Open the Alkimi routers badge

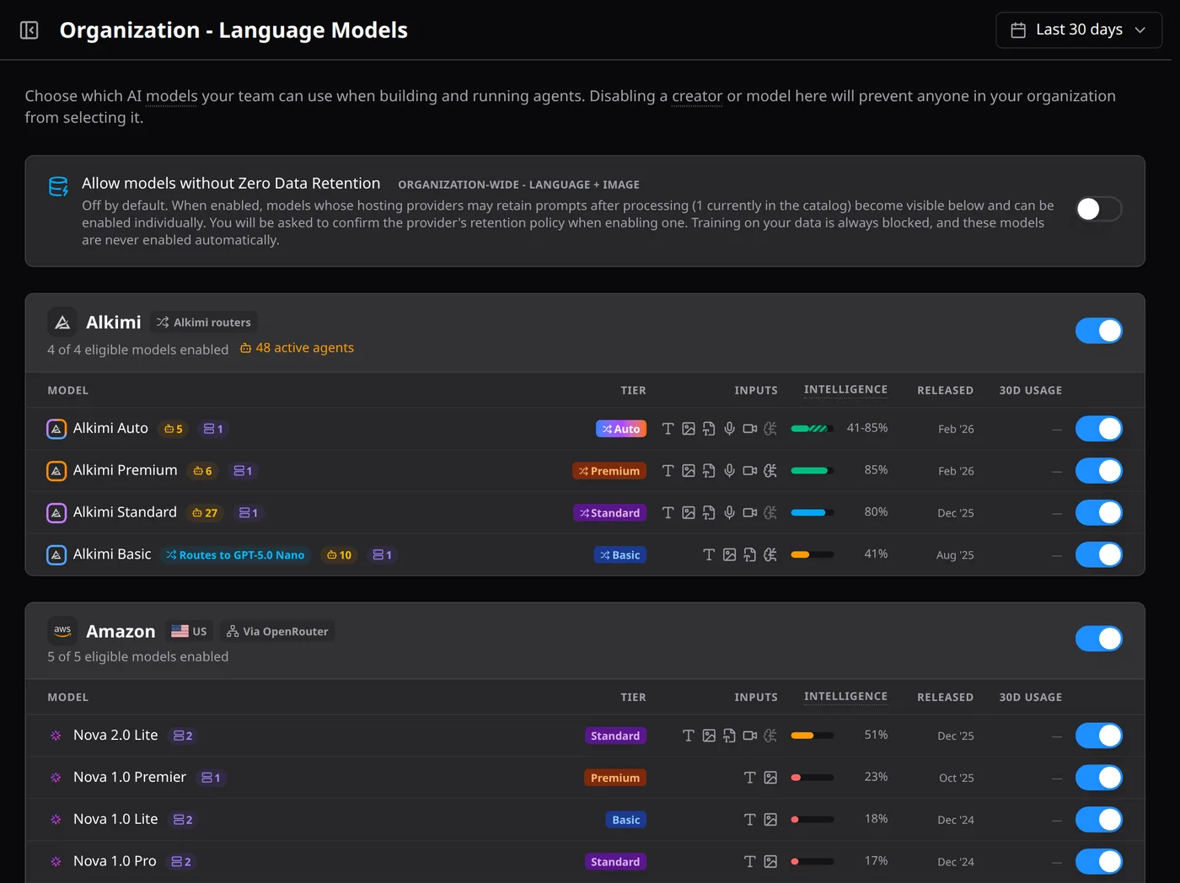[x=204, y=323]
